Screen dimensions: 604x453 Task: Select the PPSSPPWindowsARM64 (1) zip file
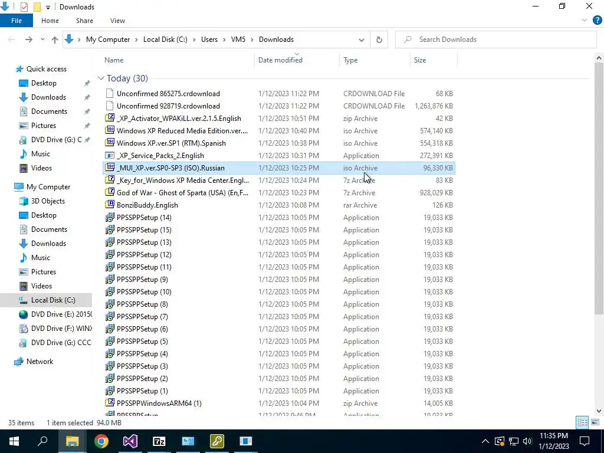pos(279,403)
